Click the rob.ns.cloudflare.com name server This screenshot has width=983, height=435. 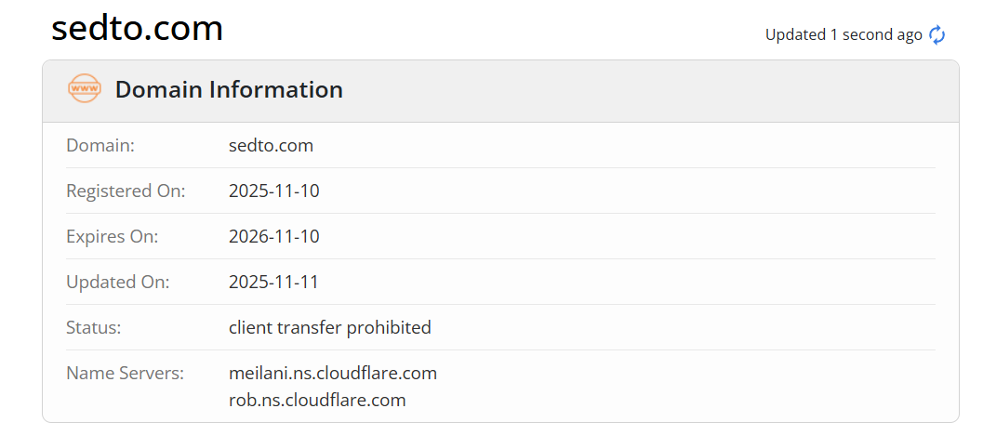(x=317, y=401)
